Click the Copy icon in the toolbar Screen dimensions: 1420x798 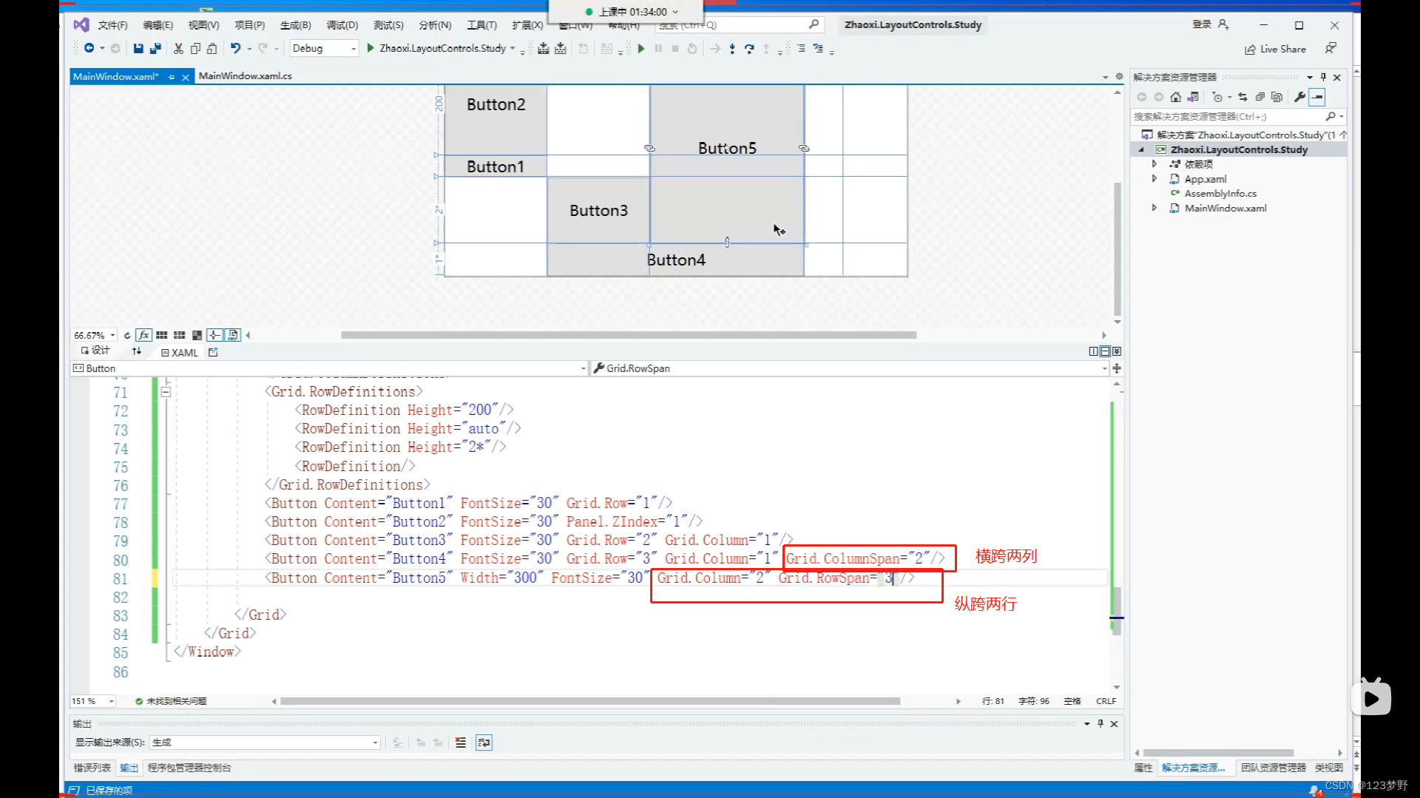point(195,48)
